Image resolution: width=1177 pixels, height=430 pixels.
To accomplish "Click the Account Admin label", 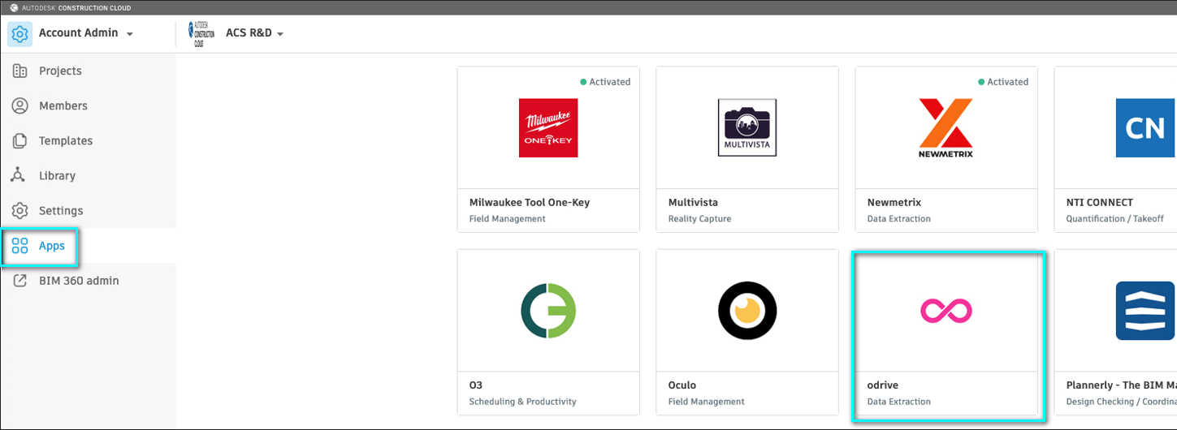I will click(79, 33).
